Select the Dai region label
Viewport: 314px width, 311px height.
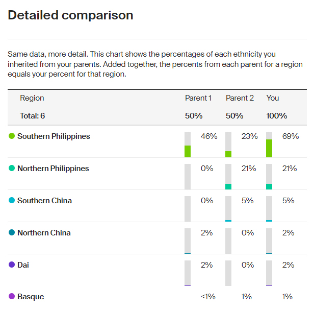tap(23, 265)
